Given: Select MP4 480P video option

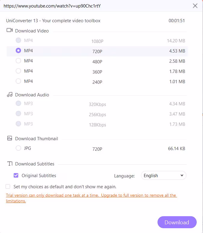Looking at the screenshot, I should (x=18, y=61).
